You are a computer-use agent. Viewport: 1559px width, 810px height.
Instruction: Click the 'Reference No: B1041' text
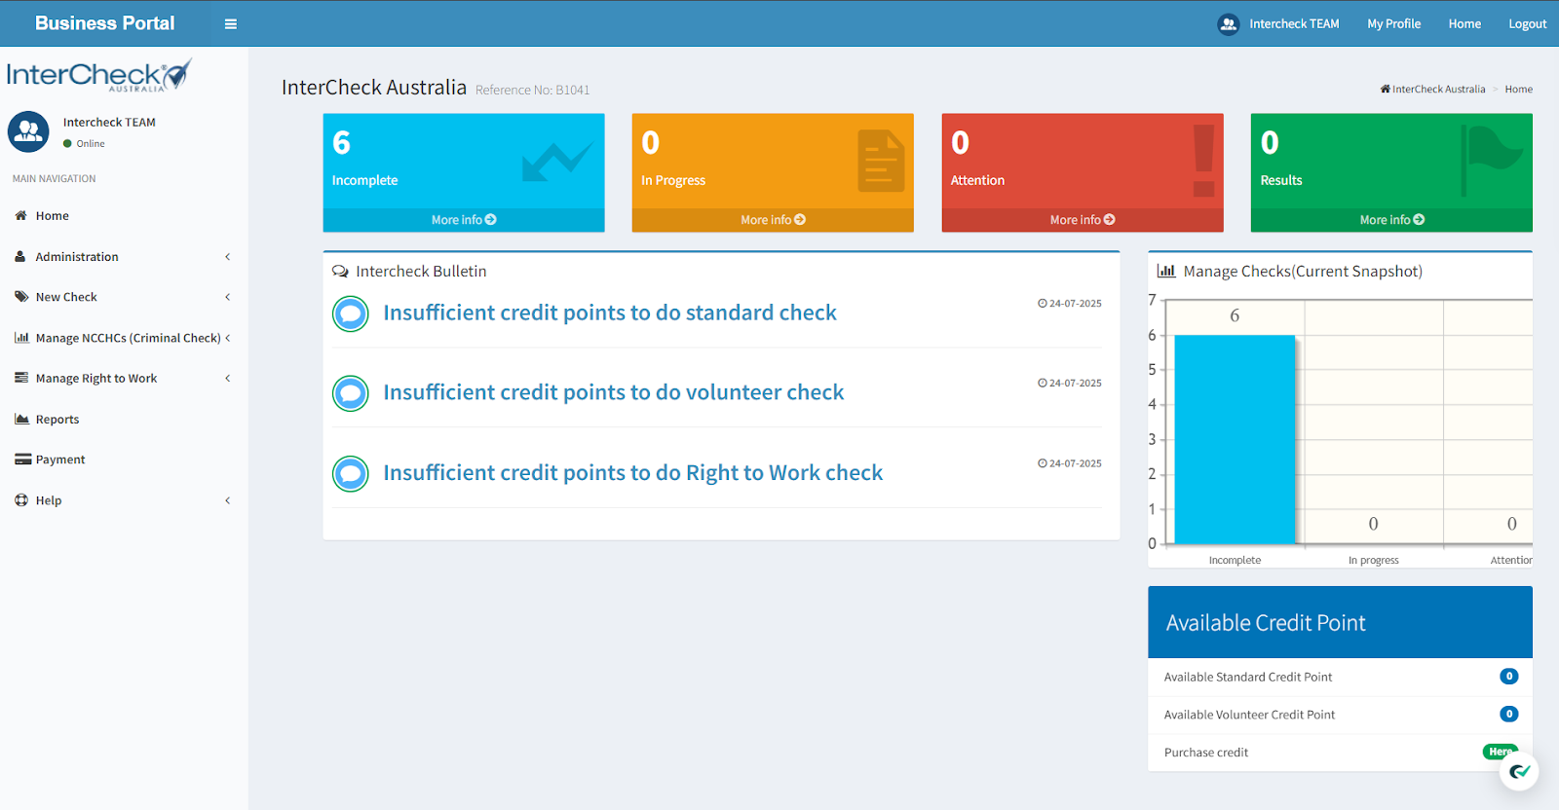coord(533,90)
